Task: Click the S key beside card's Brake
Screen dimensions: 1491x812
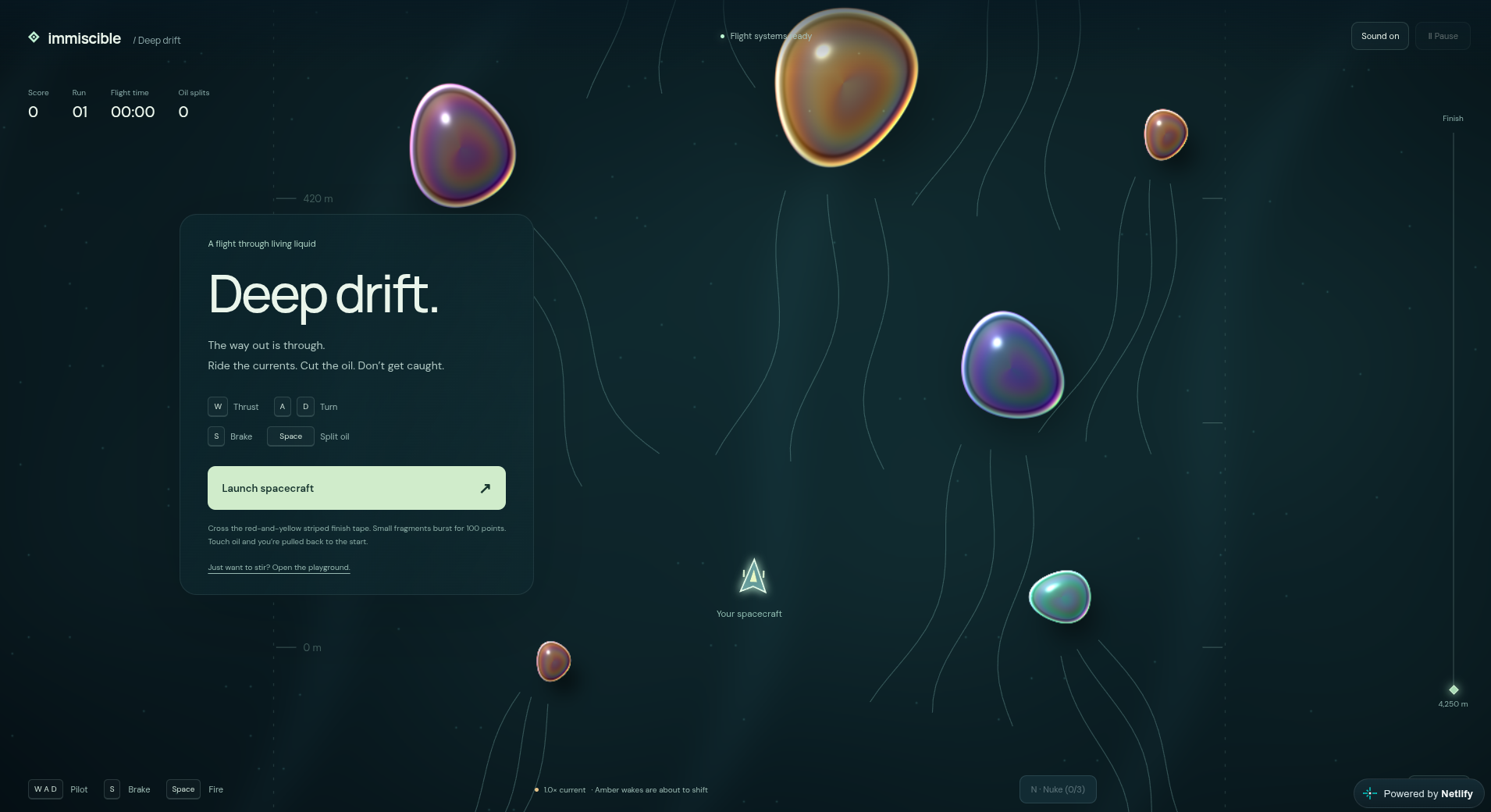Action: point(216,436)
